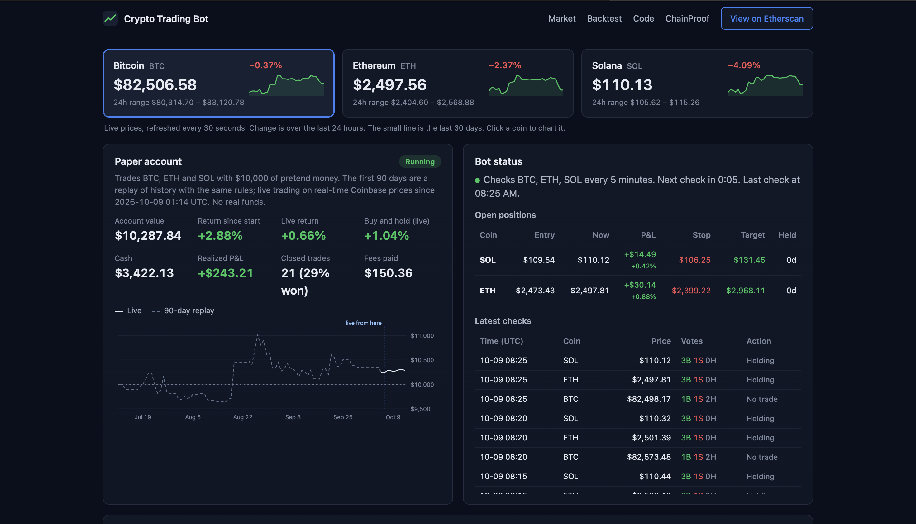Click the Time (UTC) column header
The width and height of the screenshot is (916, 524).
pyautogui.click(x=501, y=341)
